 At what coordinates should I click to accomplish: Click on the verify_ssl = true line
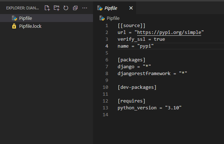(141, 39)
